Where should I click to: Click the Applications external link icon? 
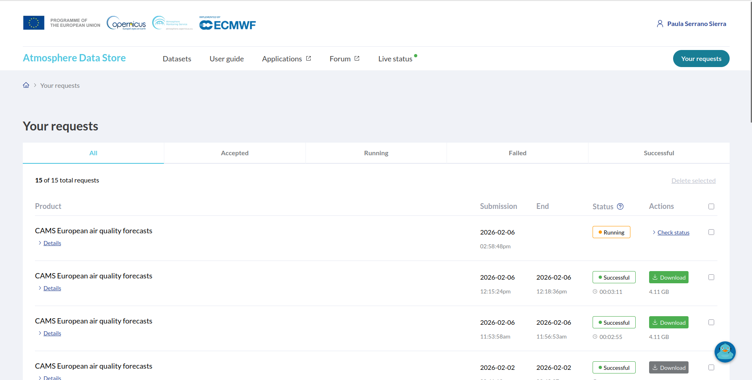pyautogui.click(x=309, y=59)
